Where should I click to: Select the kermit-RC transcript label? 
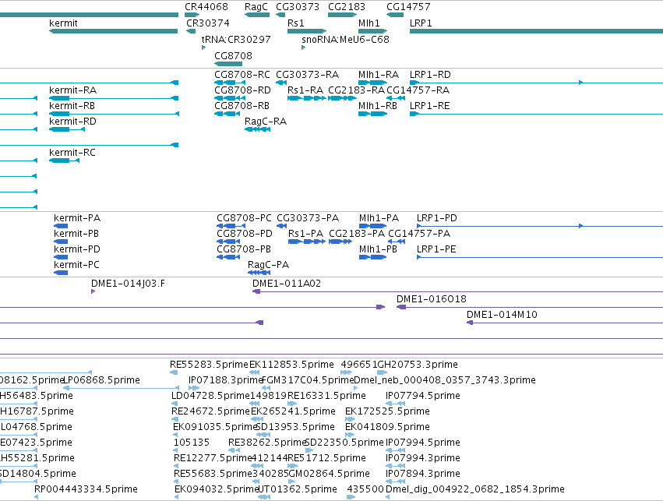tap(72, 152)
